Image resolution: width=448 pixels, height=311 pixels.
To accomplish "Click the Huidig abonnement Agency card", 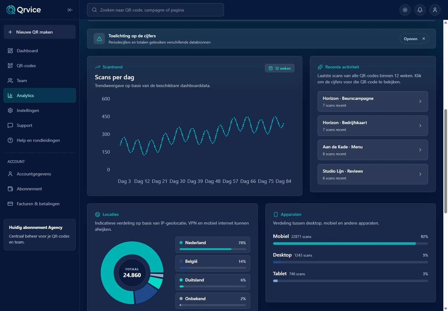I will coord(40,234).
